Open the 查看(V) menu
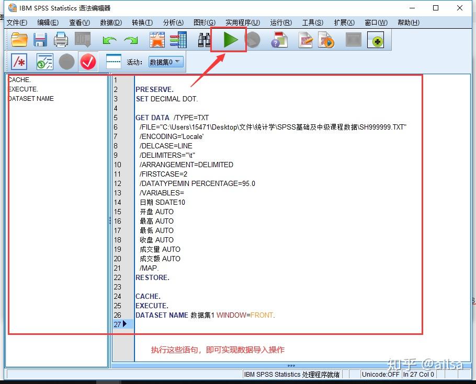Viewport: 476px width, 384px height. click(80, 22)
